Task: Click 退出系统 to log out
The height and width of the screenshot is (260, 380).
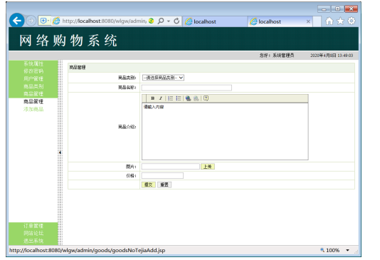Action: point(33,241)
